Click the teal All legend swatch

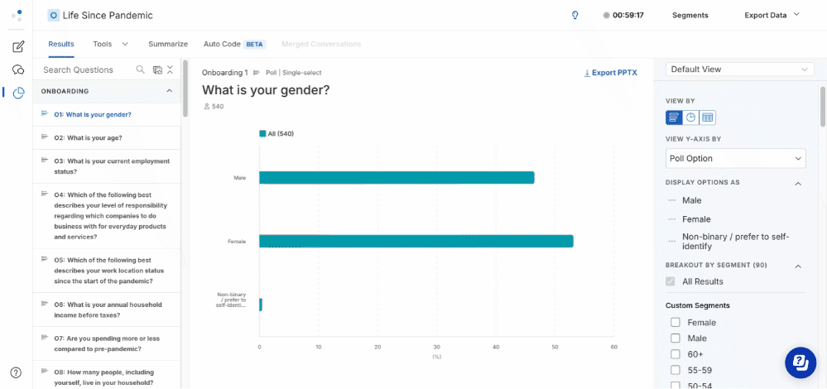tap(262, 134)
